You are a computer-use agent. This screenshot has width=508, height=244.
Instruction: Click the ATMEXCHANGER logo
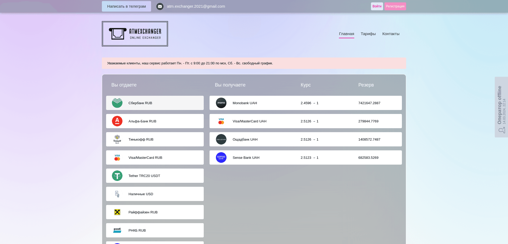[135, 34]
